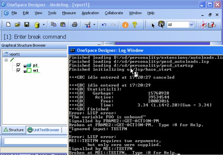223x155 pixels.
Task: Open the File menu
Action: pos(14,13)
